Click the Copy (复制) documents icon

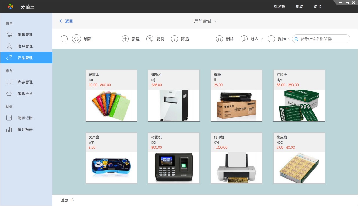[150, 39]
